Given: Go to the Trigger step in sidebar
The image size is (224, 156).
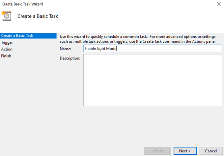Looking at the screenshot, I should click(7, 42).
